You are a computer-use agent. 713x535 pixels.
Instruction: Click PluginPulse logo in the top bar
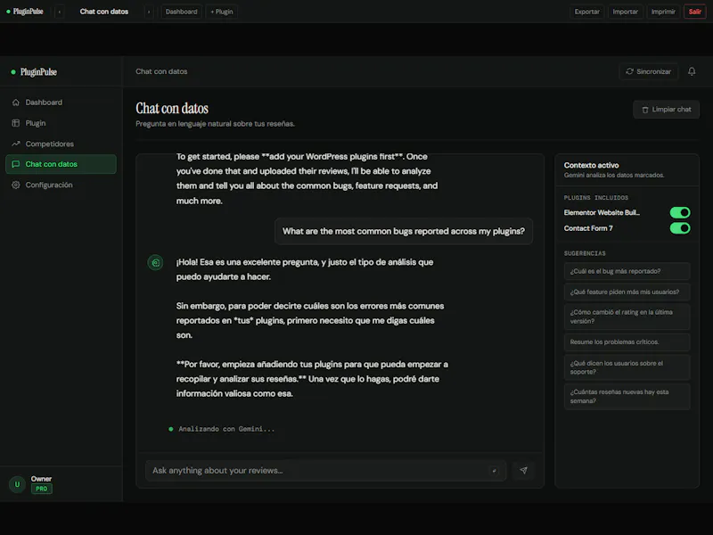tap(25, 12)
